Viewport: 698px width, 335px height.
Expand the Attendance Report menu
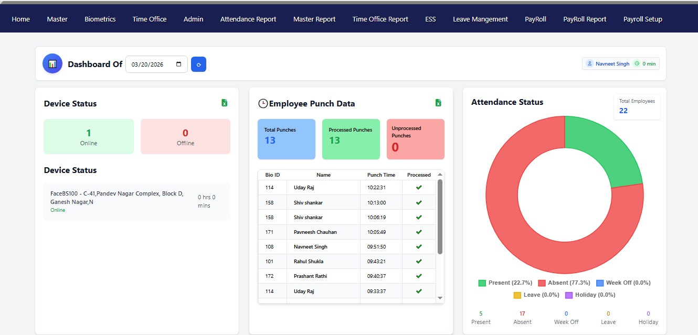[248, 19]
